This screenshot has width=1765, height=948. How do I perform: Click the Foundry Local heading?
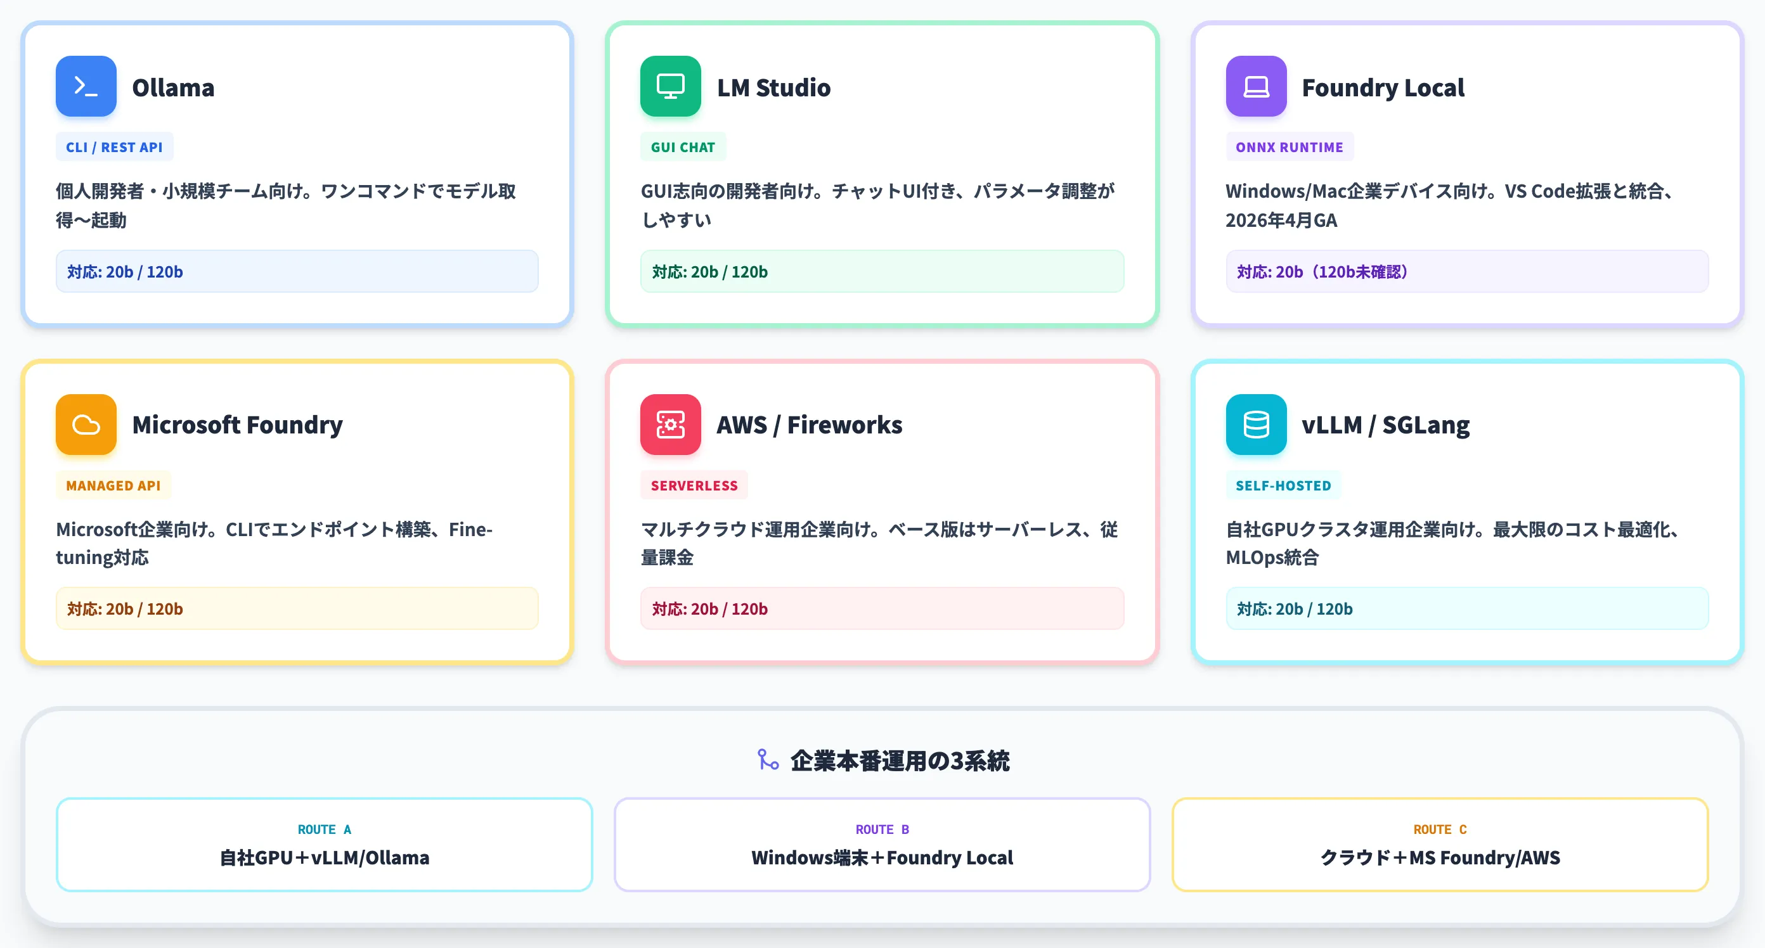pos(1383,87)
